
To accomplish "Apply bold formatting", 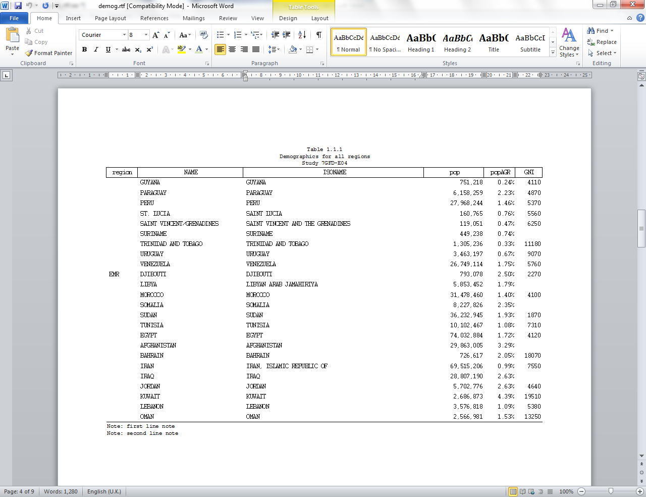I will pos(84,49).
